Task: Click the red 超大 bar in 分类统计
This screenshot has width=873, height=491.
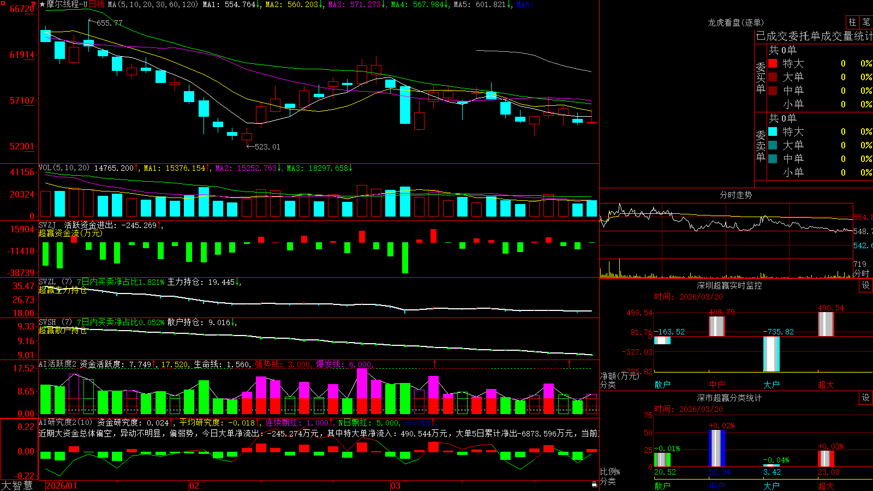Action: tap(826, 459)
